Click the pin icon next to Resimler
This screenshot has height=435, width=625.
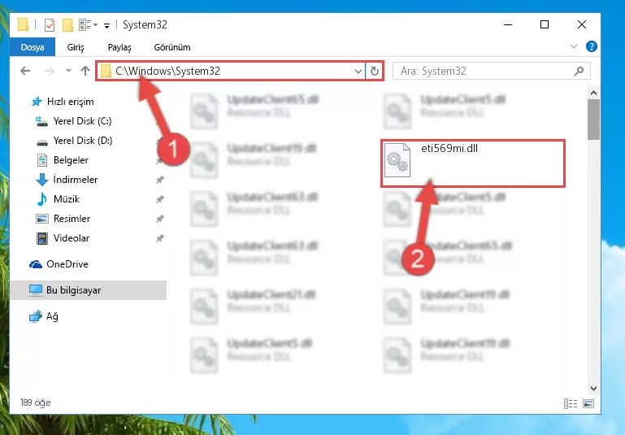159,219
